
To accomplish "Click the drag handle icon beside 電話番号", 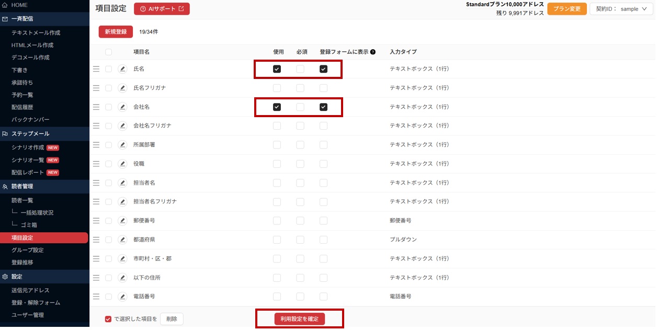I will pyautogui.click(x=96, y=297).
